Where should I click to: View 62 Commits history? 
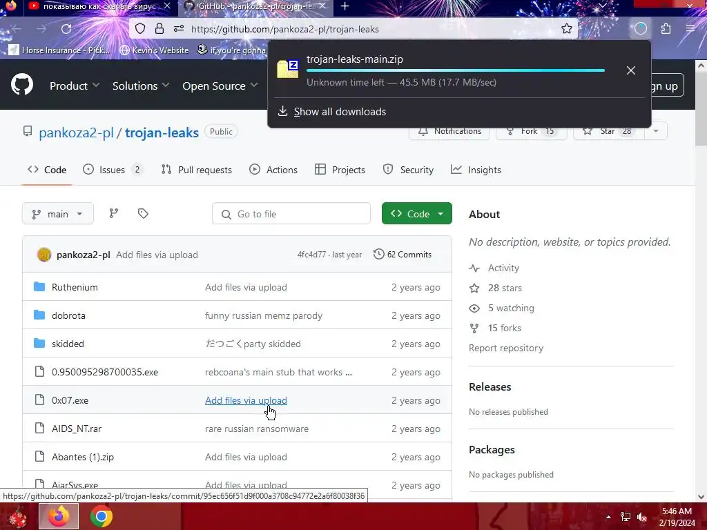403,255
